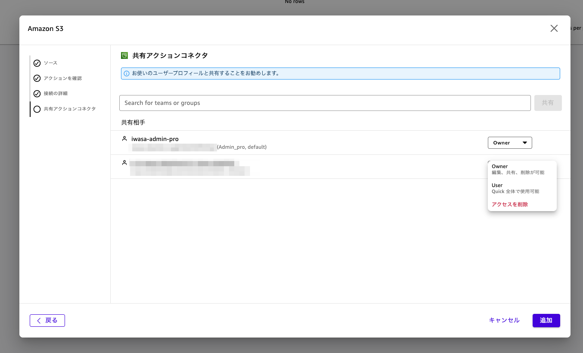Click the Amazon S3 dialog title
Viewport: 583px width, 353px height.
[46, 29]
